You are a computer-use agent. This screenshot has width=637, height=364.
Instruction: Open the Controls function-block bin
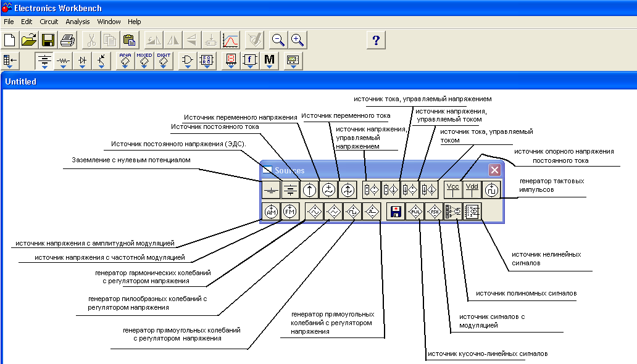(250, 60)
